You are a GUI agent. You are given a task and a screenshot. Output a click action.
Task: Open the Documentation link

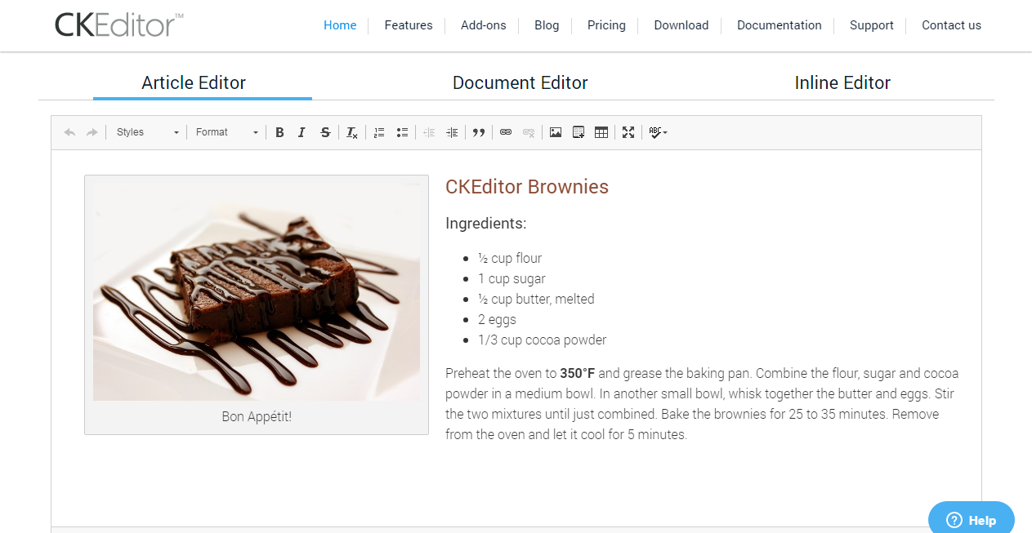pos(780,25)
